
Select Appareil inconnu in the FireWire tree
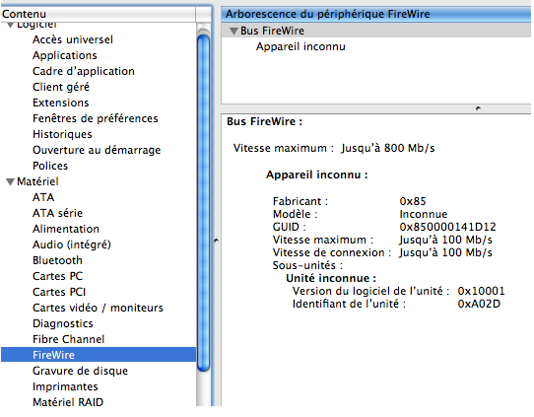pyautogui.click(x=300, y=46)
